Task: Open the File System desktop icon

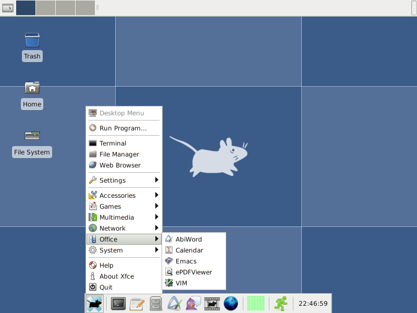Action: (32, 144)
